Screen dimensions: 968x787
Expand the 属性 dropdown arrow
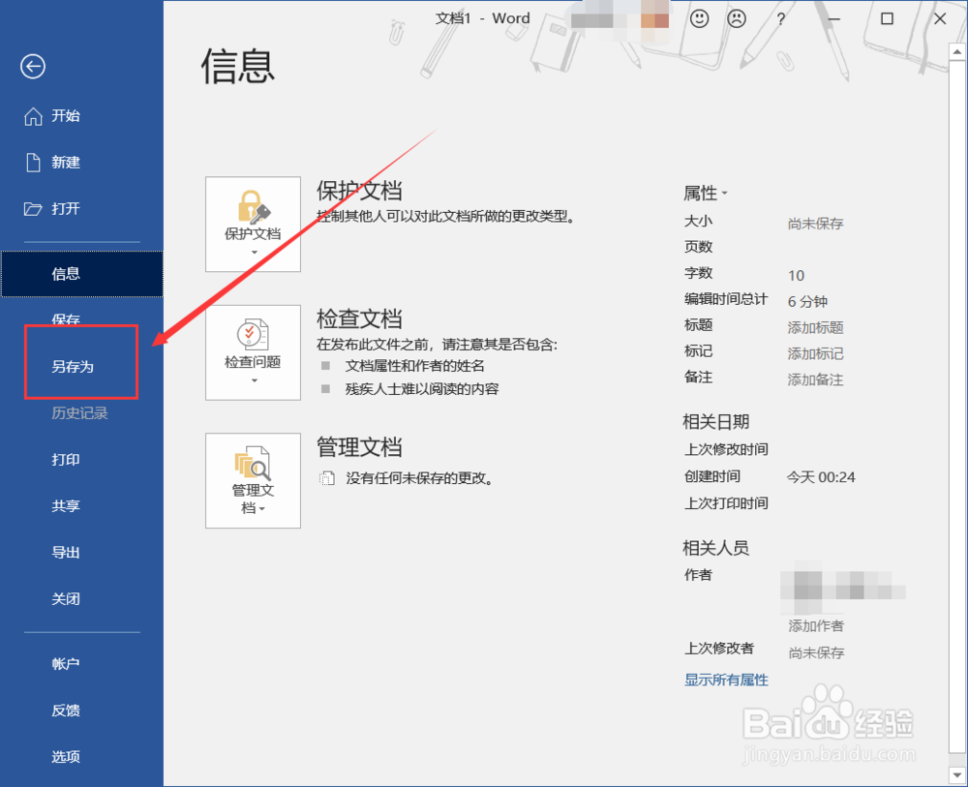coord(725,194)
